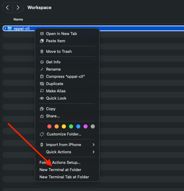Apply the green tag color

point(71,126)
